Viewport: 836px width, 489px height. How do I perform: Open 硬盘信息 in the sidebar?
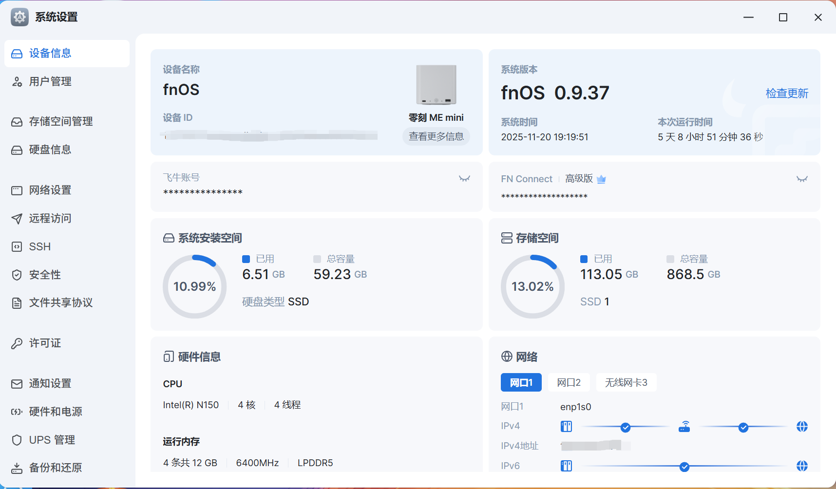pyautogui.click(x=67, y=150)
